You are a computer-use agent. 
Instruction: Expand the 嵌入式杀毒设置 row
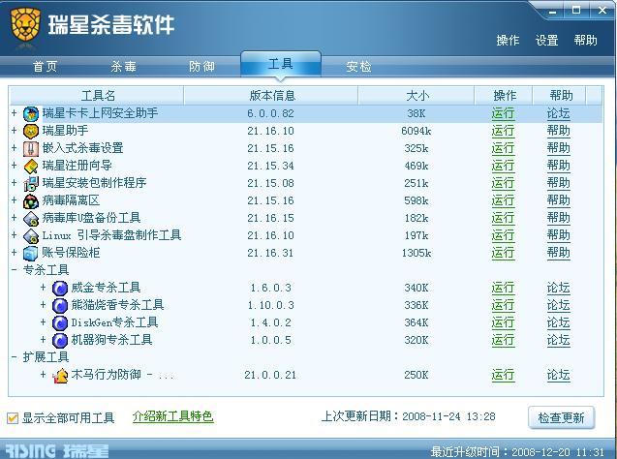pos(15,148)
